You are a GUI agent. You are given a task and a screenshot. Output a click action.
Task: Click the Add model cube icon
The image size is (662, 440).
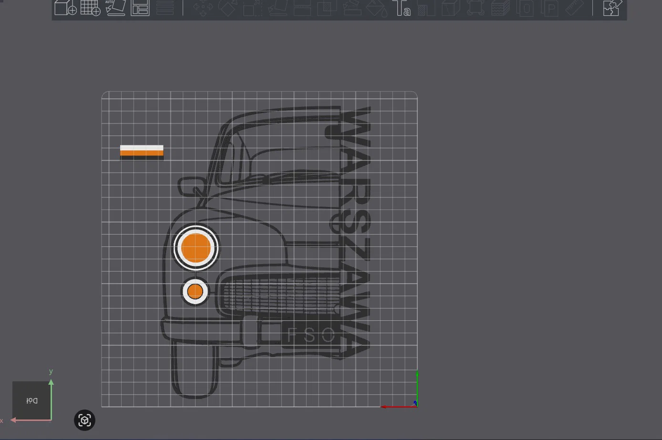tap(65, 8)
